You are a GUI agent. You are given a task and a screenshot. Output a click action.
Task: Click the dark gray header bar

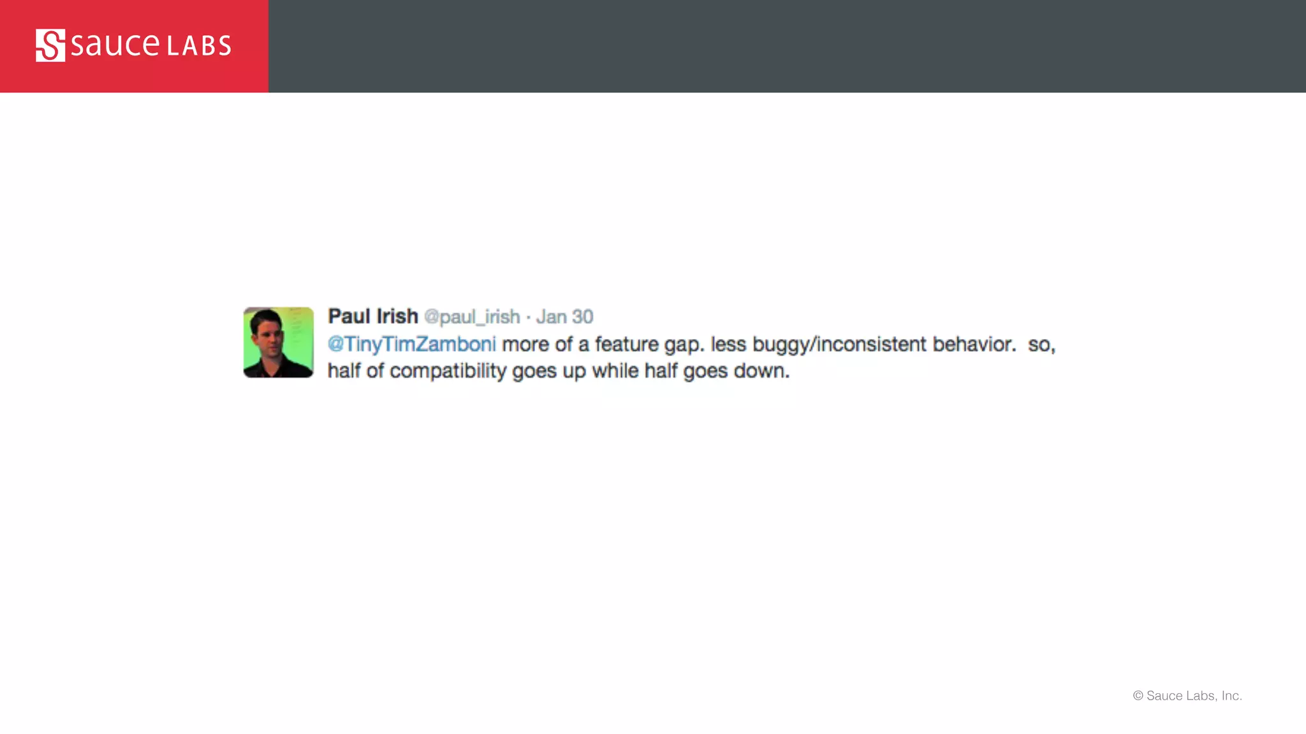click(787, 46)
